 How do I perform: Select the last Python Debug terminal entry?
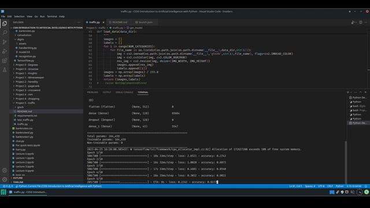358,123
